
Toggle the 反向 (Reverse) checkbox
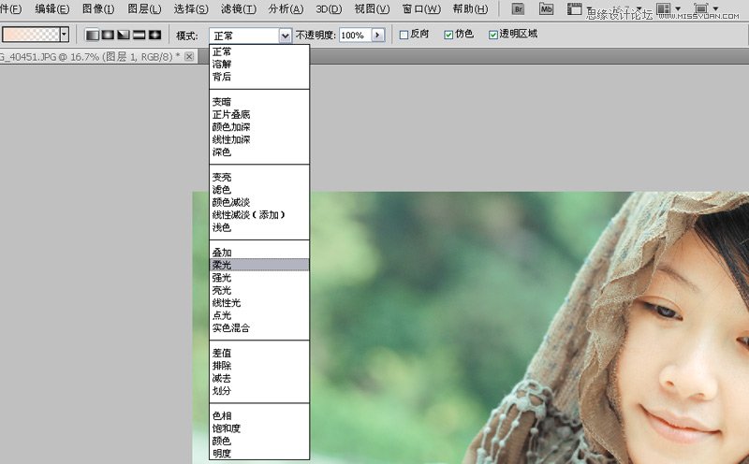pyautogui.click(x=404, y=35)
